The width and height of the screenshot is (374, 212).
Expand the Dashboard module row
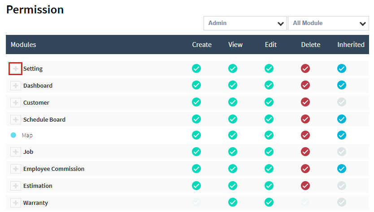click(16, 86)
